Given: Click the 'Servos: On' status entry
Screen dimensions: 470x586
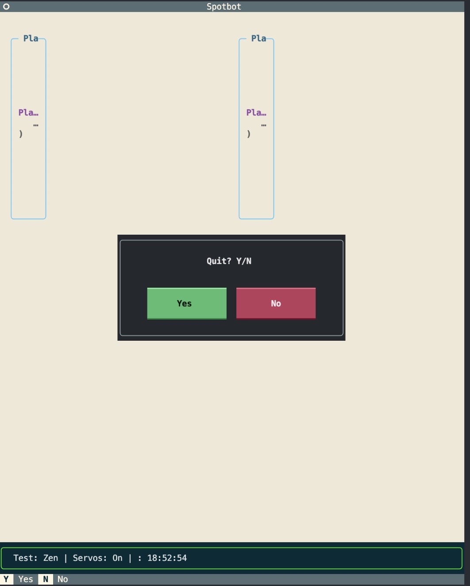Looking at the screenshot, I should [97, 558].
